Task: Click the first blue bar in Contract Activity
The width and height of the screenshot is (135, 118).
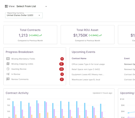Action: 13,109
